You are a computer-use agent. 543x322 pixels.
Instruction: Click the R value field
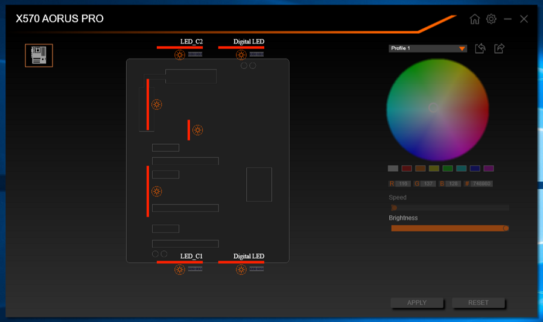(403, 184)
